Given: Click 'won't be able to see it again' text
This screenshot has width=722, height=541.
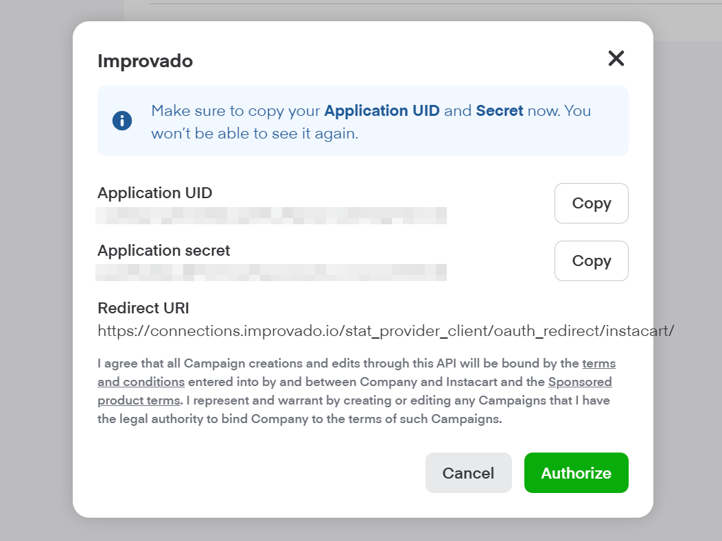Looking at the screenshot, I should pyautogui.click(x=255, y=134).
